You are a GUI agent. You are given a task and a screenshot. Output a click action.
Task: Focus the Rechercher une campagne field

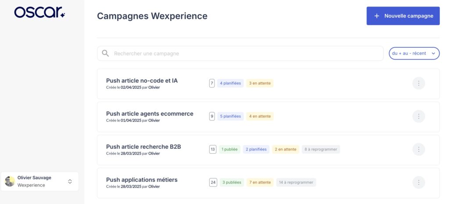click(240, 53)
